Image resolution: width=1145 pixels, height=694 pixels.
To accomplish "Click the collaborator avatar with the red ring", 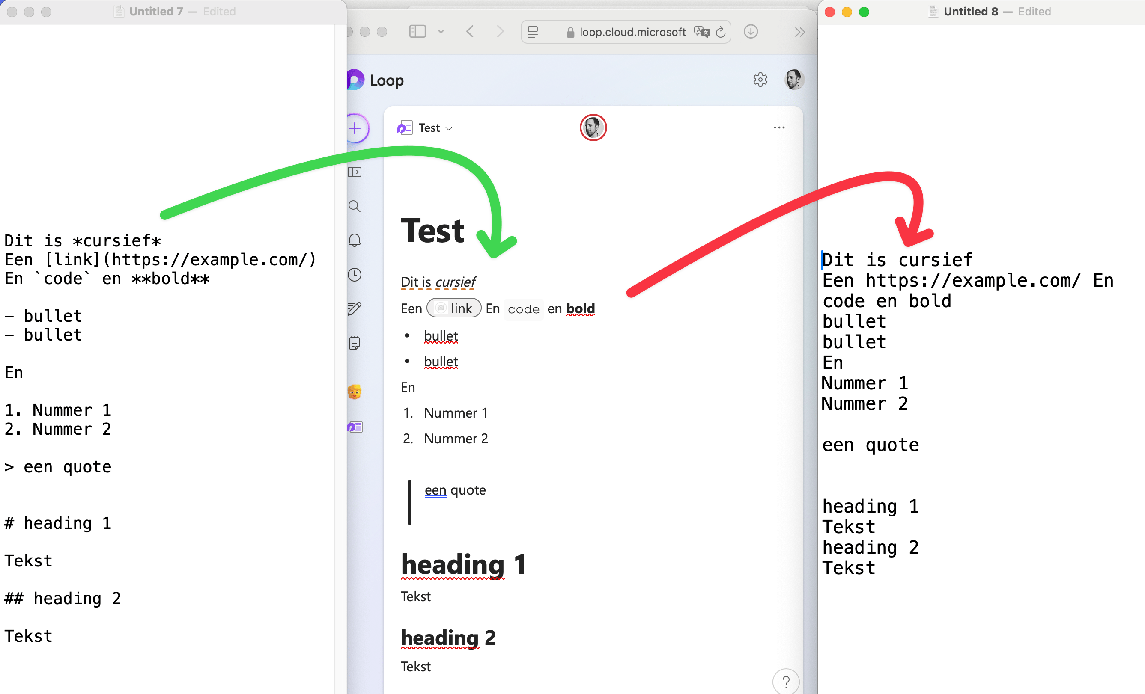I will tap(593, 127).
